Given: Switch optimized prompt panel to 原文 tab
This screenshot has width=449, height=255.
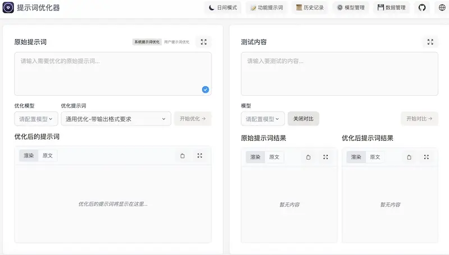Looking at the screenshot, I should coord(48,156).
